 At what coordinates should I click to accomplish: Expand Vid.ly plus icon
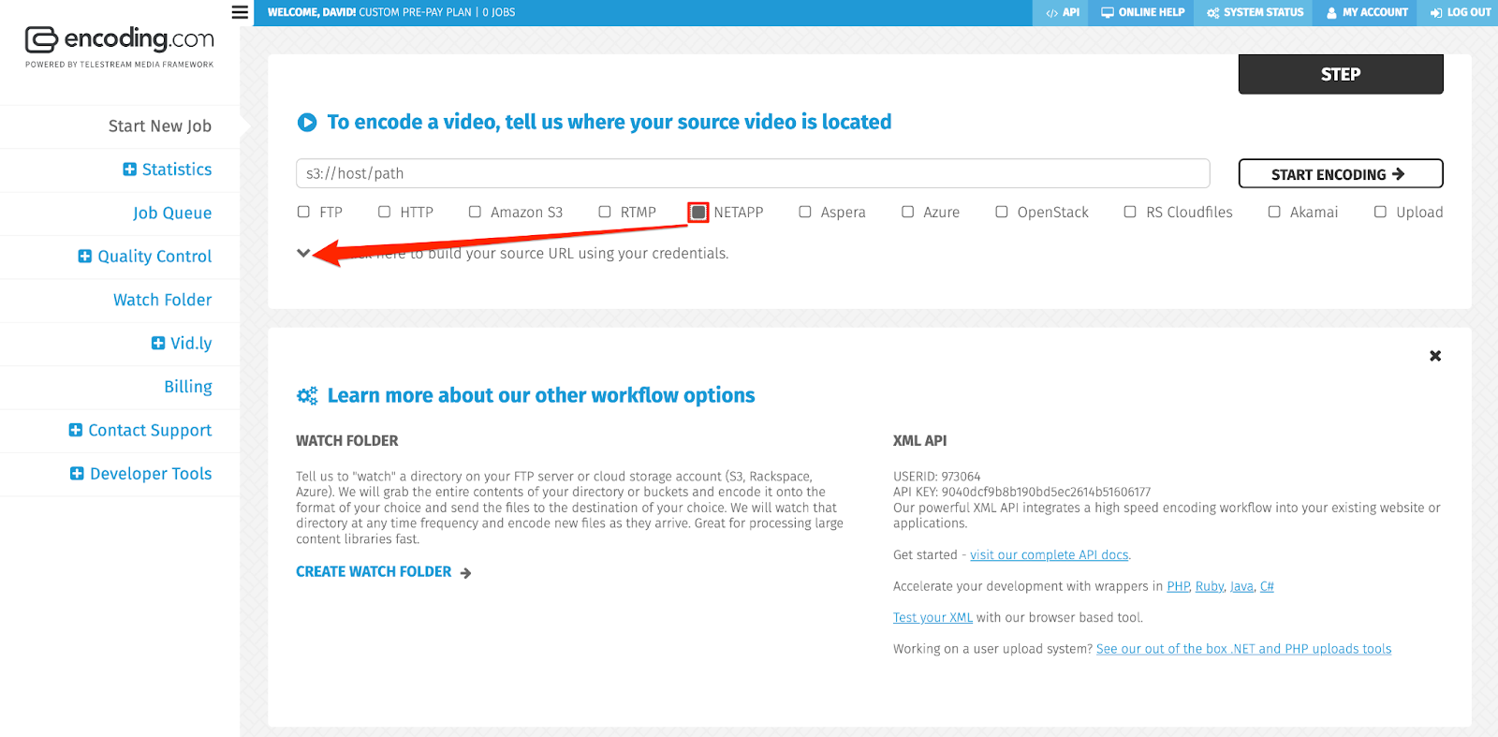[157, 344]
